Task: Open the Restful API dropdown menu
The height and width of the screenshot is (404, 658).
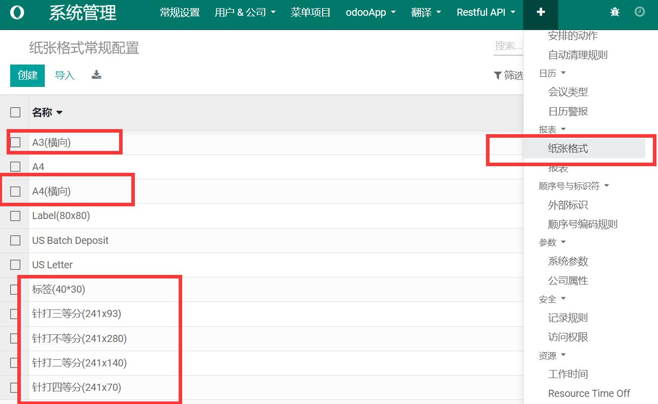Action: [x=486, y=13]
